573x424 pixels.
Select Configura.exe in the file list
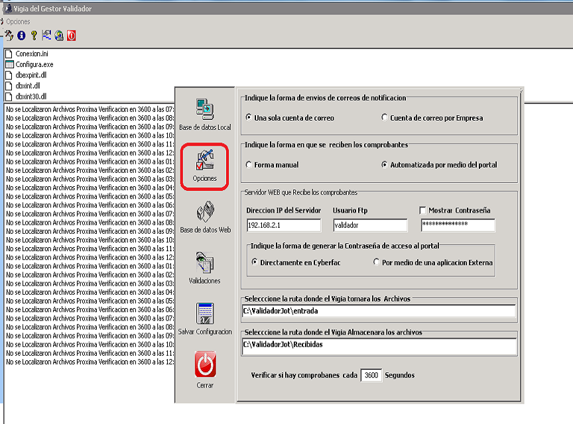34,64
